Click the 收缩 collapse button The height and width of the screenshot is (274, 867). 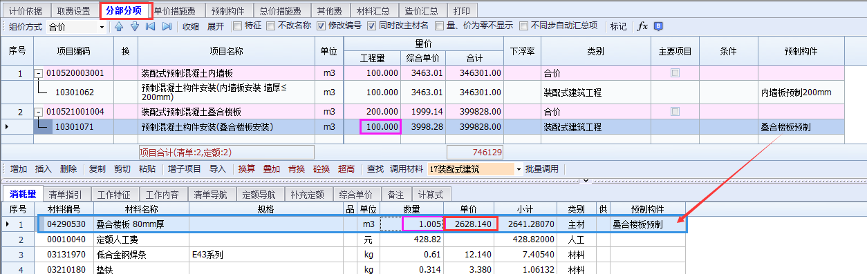point(191,26)
